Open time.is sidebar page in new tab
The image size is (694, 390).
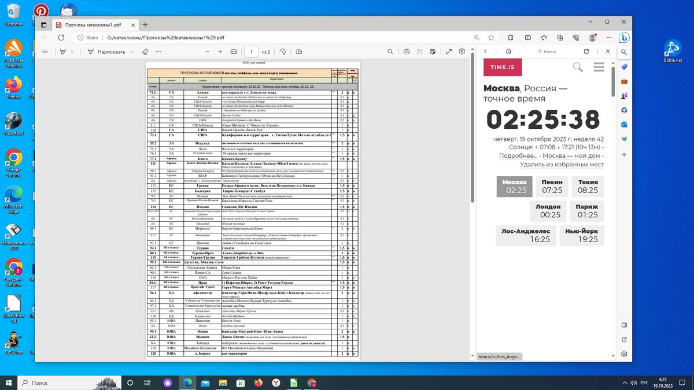(586, 51)
